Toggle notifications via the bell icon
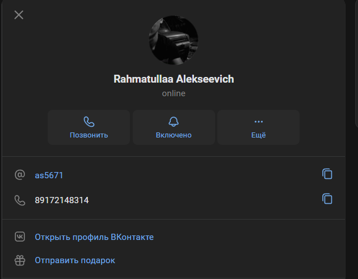Image resolution: width=358 pixels, height=279 pixels. [174, 122]
